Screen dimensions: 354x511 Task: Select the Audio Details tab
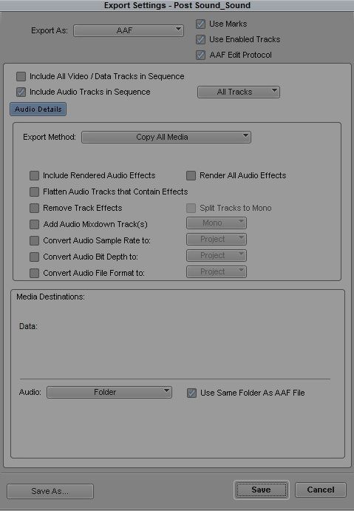tap(38, 109)
